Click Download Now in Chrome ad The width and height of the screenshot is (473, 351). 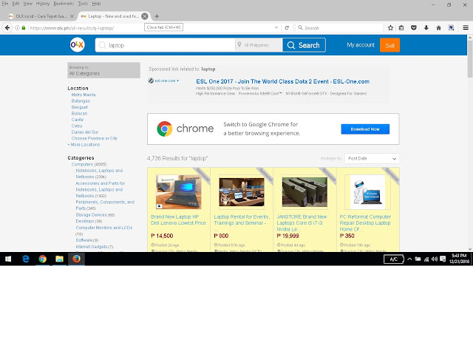coord(365,129)
